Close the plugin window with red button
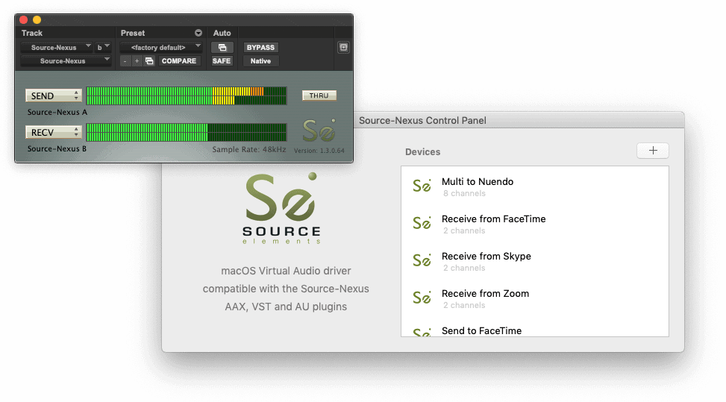The image size is (726, 402). point(24,20)
